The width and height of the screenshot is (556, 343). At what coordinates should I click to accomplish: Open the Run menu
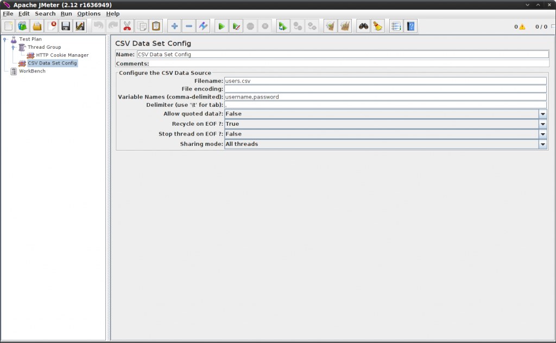point(66,13)
